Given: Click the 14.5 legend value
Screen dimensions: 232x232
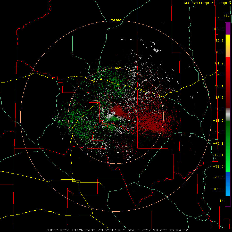Looking at the screenshot, I should (x=219, y=98).
